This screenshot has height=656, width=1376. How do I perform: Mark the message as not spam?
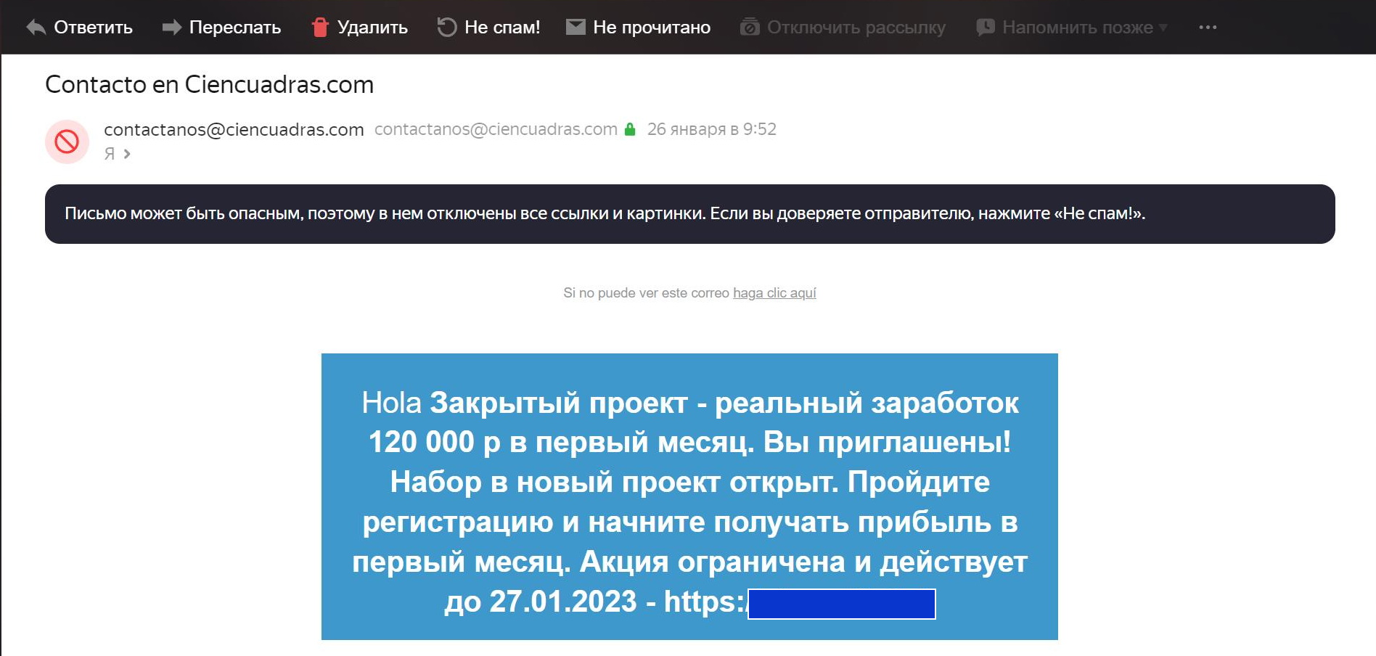pos(503,27)
